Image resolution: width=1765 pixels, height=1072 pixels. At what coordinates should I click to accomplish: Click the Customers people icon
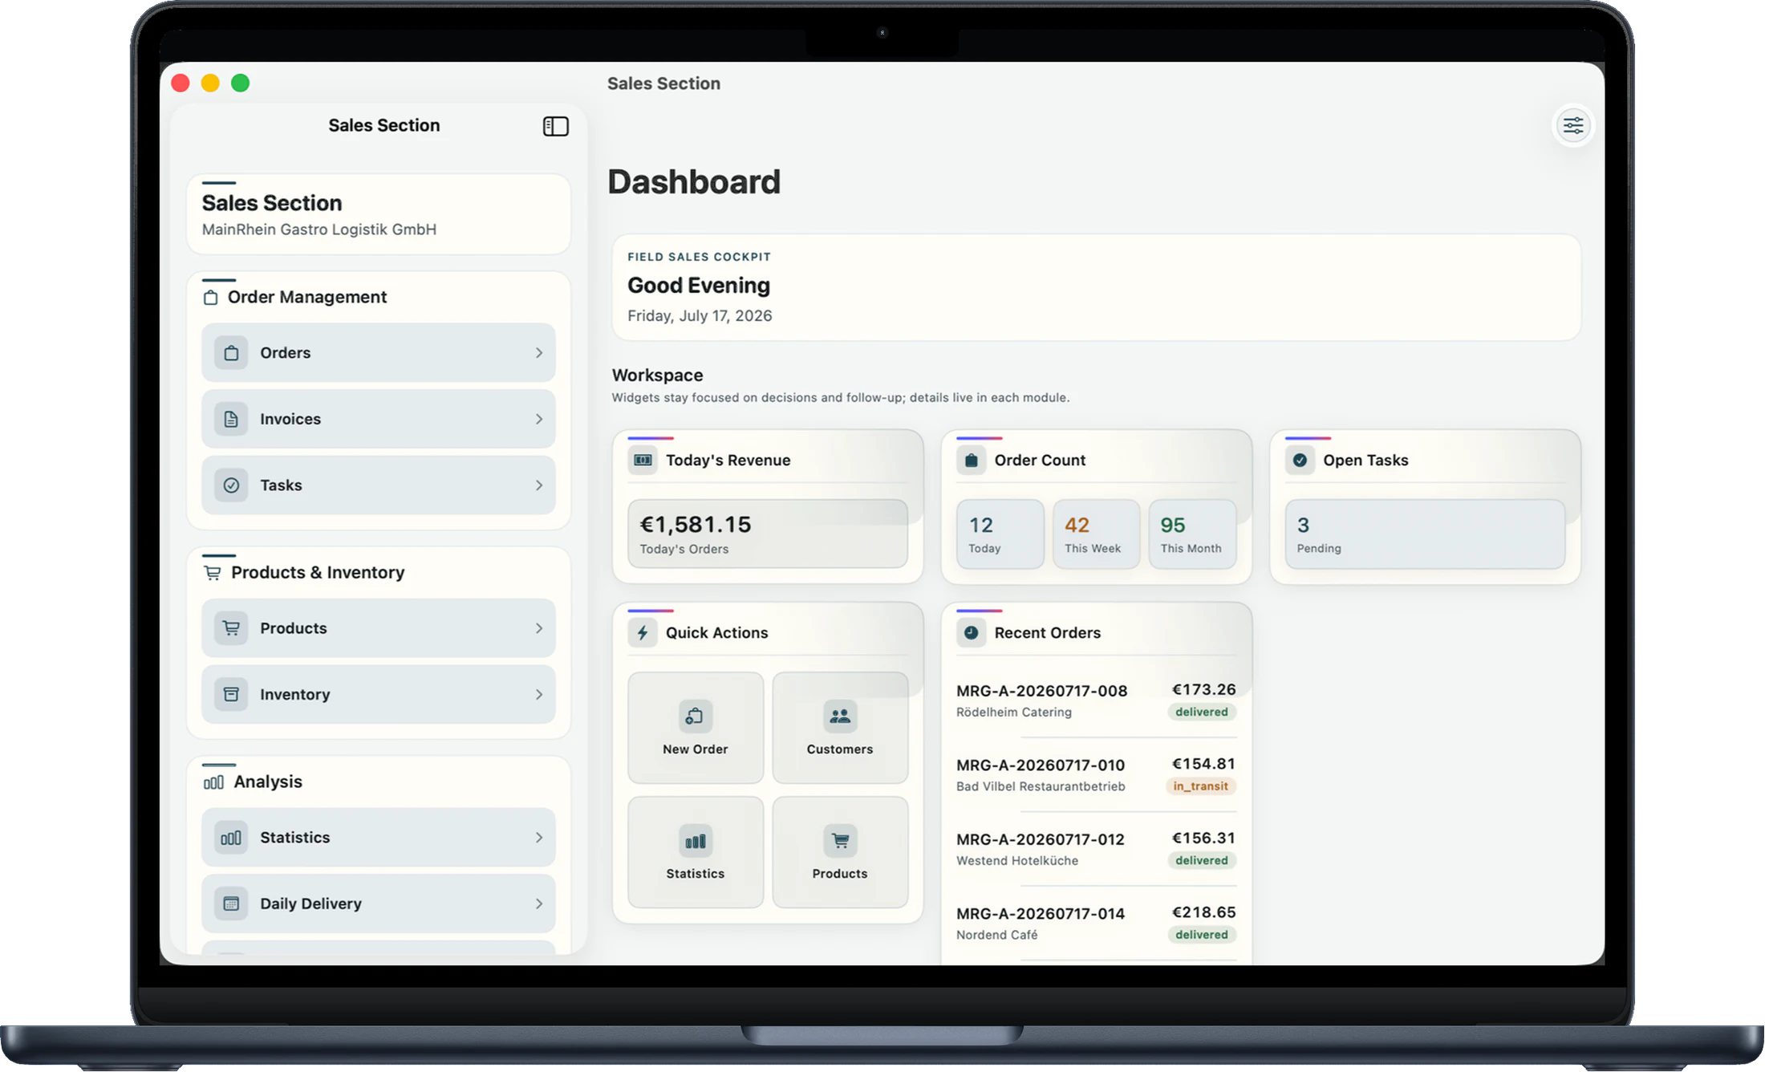coord(840,717)
